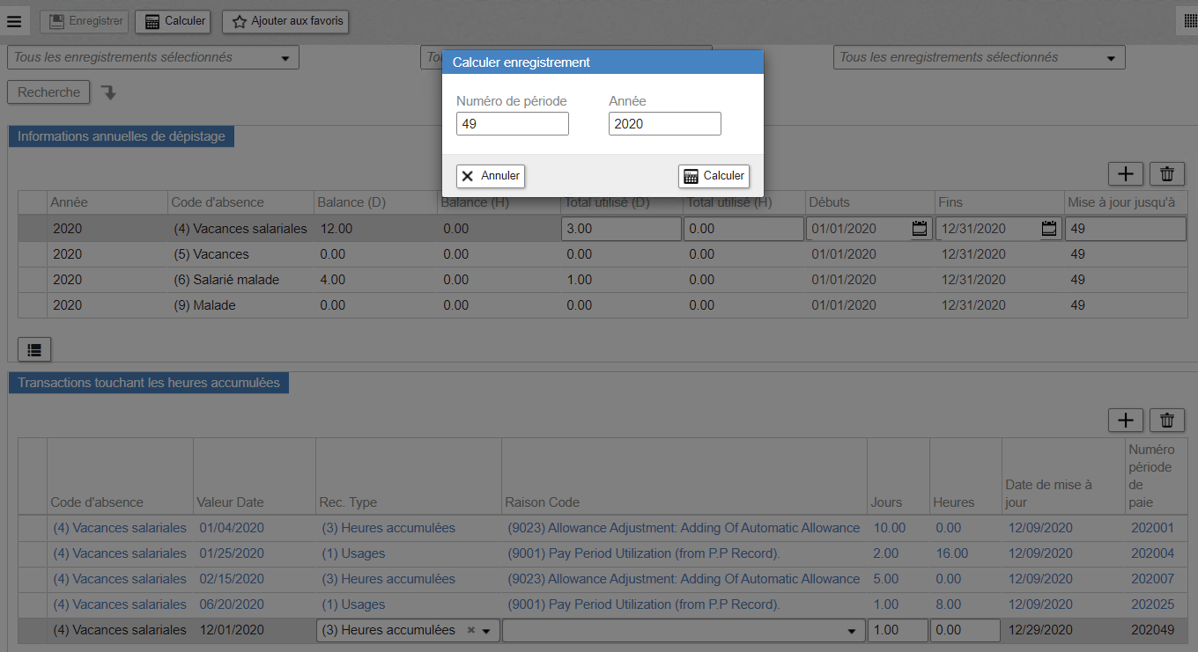Click the arrow icon beside Recherche

click(108, 92)
